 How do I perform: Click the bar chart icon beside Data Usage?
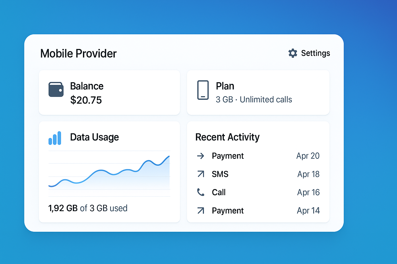55,138
